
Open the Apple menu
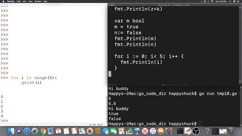[3, 2]
